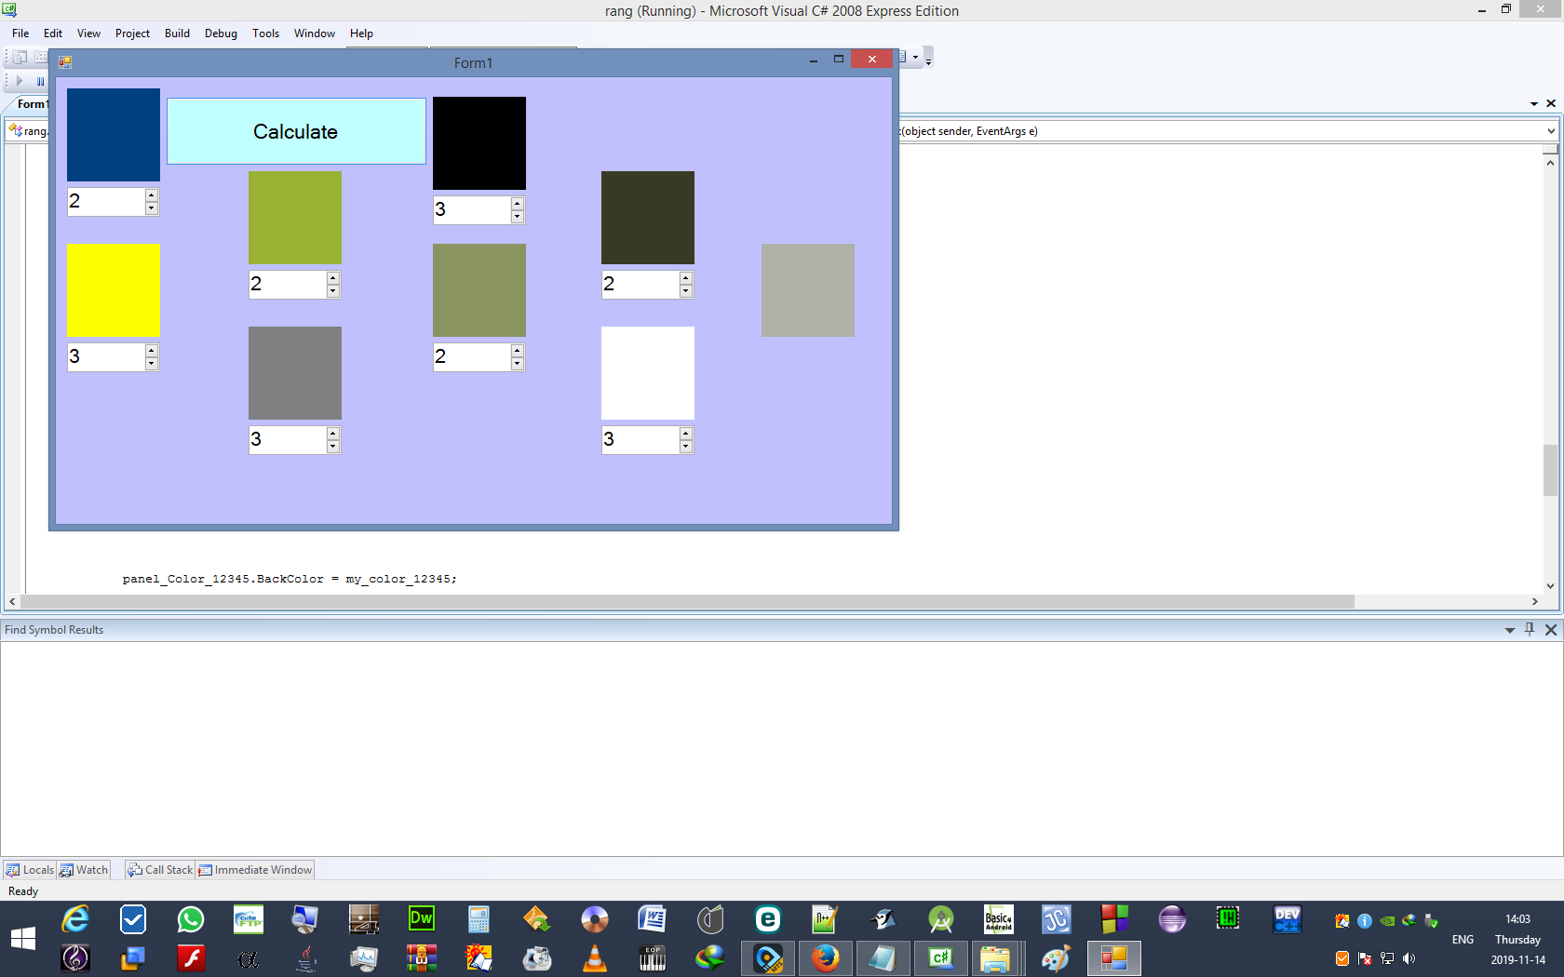Open the Tools menu

click(265, 33)
